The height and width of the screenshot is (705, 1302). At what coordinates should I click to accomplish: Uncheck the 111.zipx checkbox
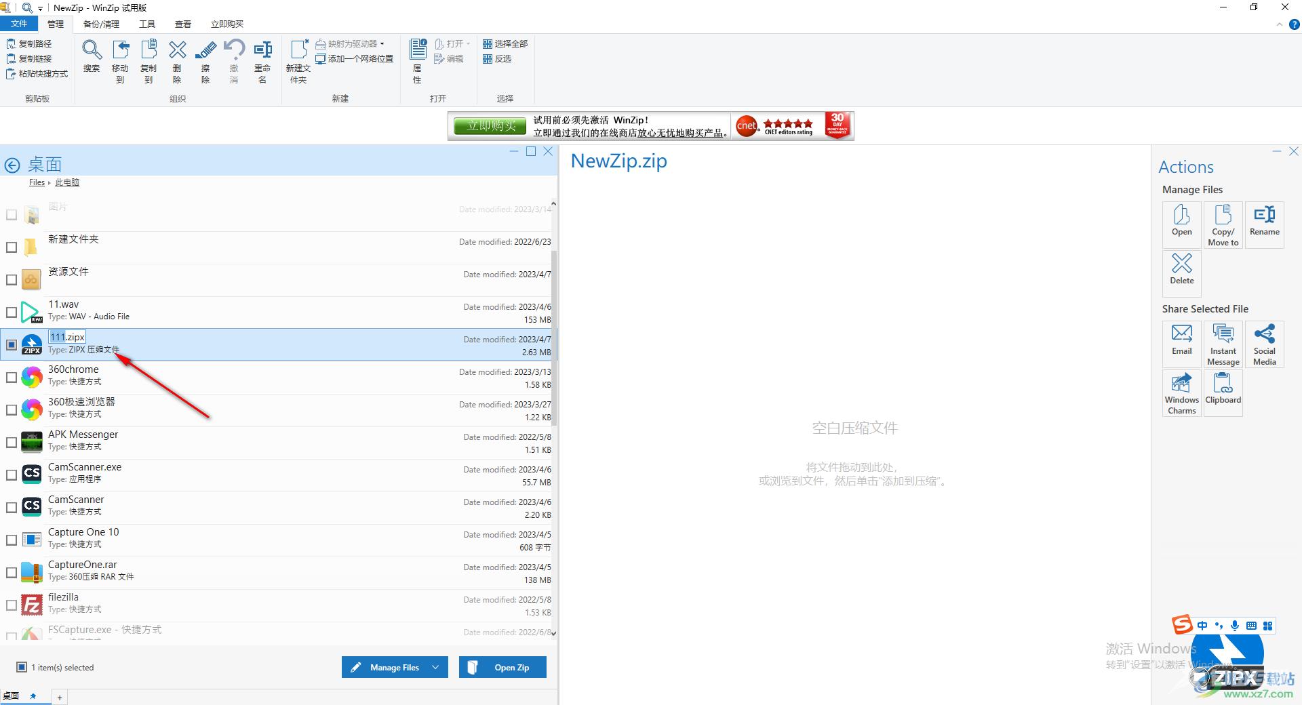[12, 345]
